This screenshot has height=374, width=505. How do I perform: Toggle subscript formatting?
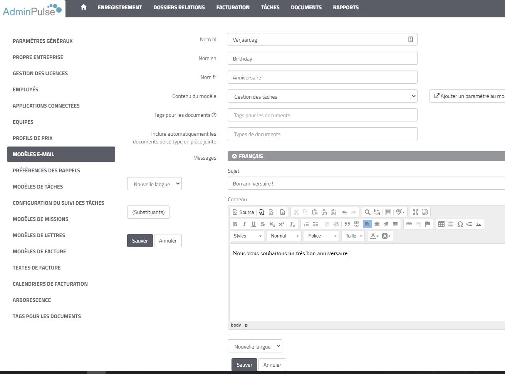[272, 224]
